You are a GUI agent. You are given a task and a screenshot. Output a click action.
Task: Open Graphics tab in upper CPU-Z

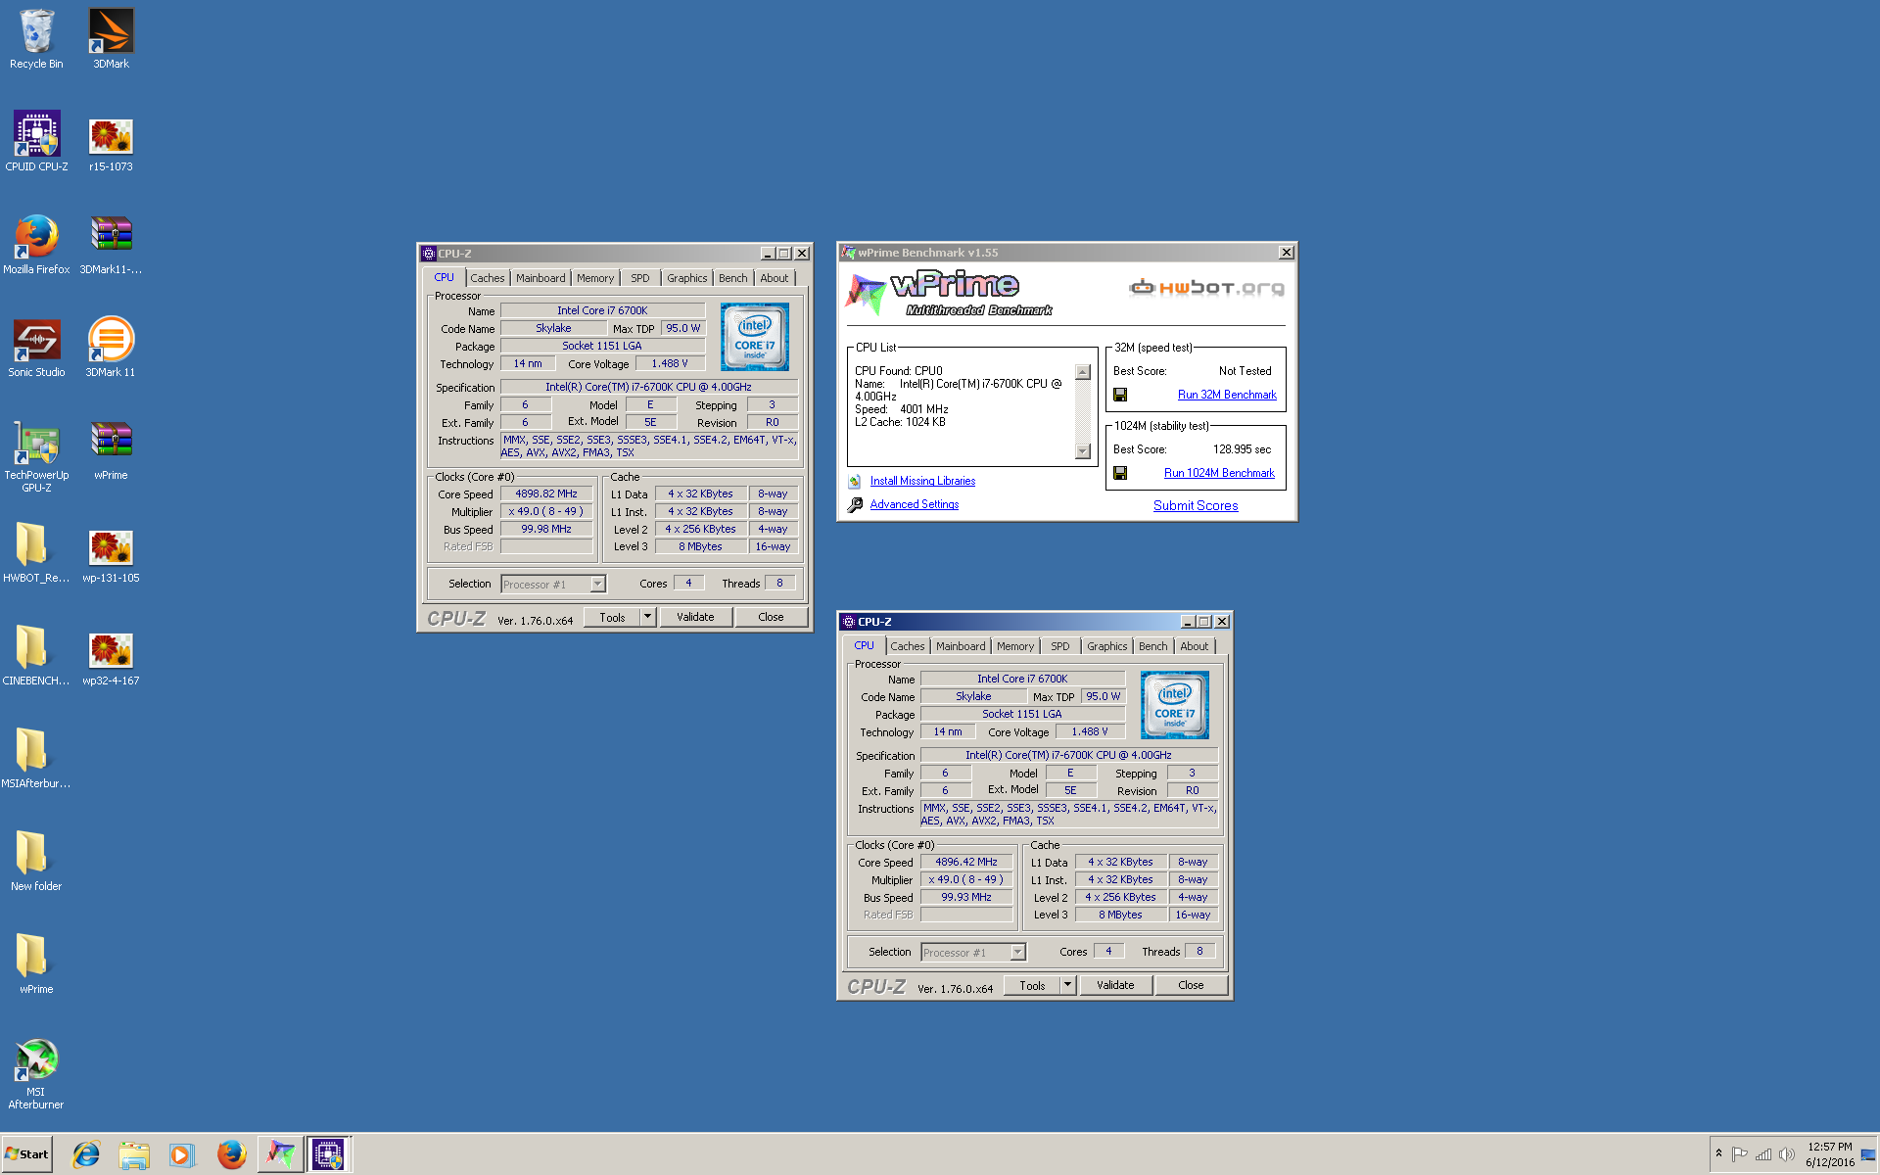(x=687, y=278)
